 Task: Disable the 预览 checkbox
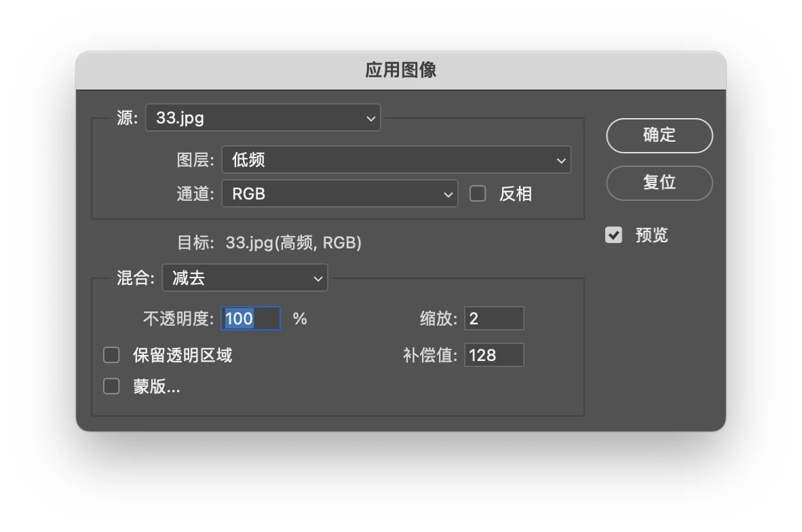(x=614, y=235)
